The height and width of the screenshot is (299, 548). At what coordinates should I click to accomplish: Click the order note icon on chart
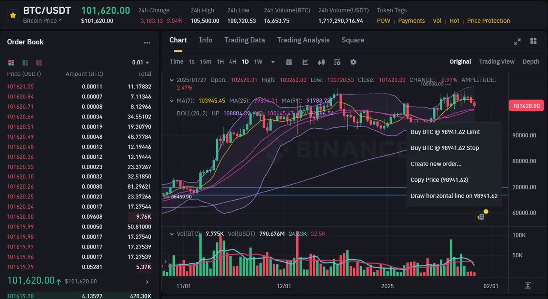pyautogui.click(x=481, y=217)
